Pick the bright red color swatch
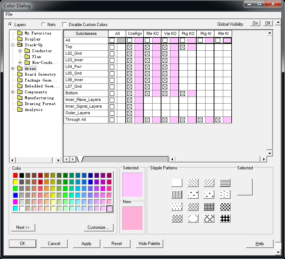Image resolution: width=285 pixels, height=259 pixels. 15,175
